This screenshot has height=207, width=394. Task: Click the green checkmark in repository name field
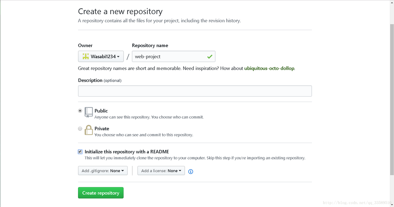[x=210, y=57]
